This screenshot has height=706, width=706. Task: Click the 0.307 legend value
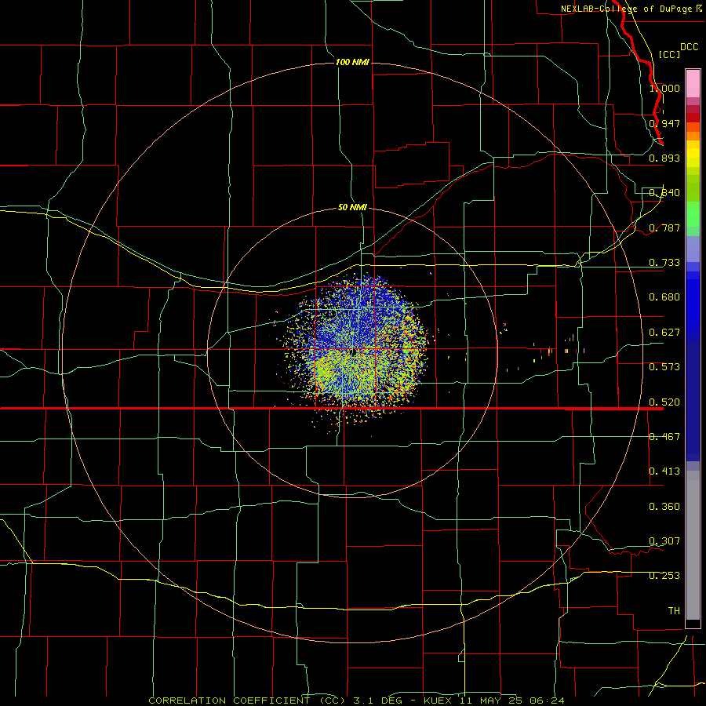tap(664, 541)
